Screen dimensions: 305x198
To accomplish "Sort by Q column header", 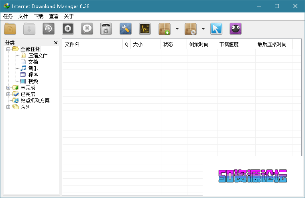I will click(127, 45).
